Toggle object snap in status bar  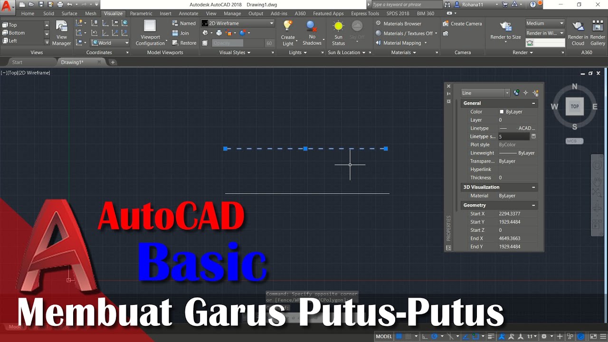point(475,336)
